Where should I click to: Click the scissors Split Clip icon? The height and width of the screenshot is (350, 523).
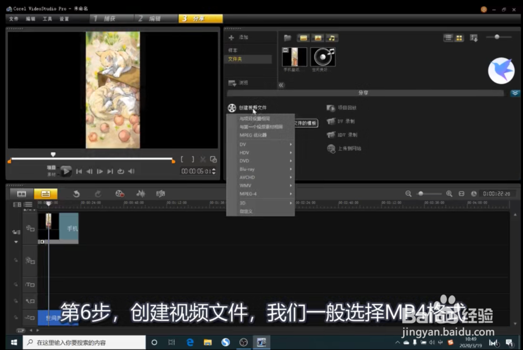tap(203, 160)
